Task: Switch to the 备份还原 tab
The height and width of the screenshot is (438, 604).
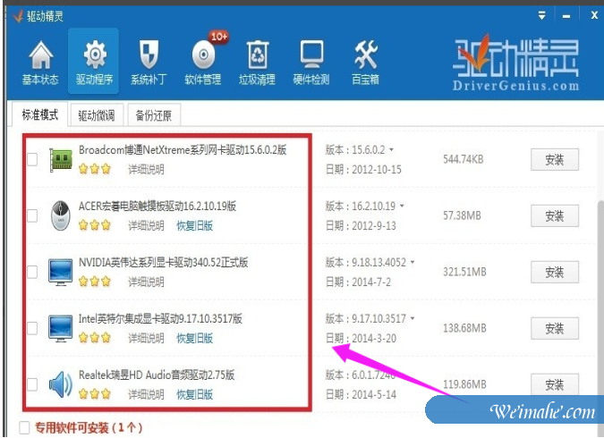Action: pyautogui.click(x=154, y=115)
